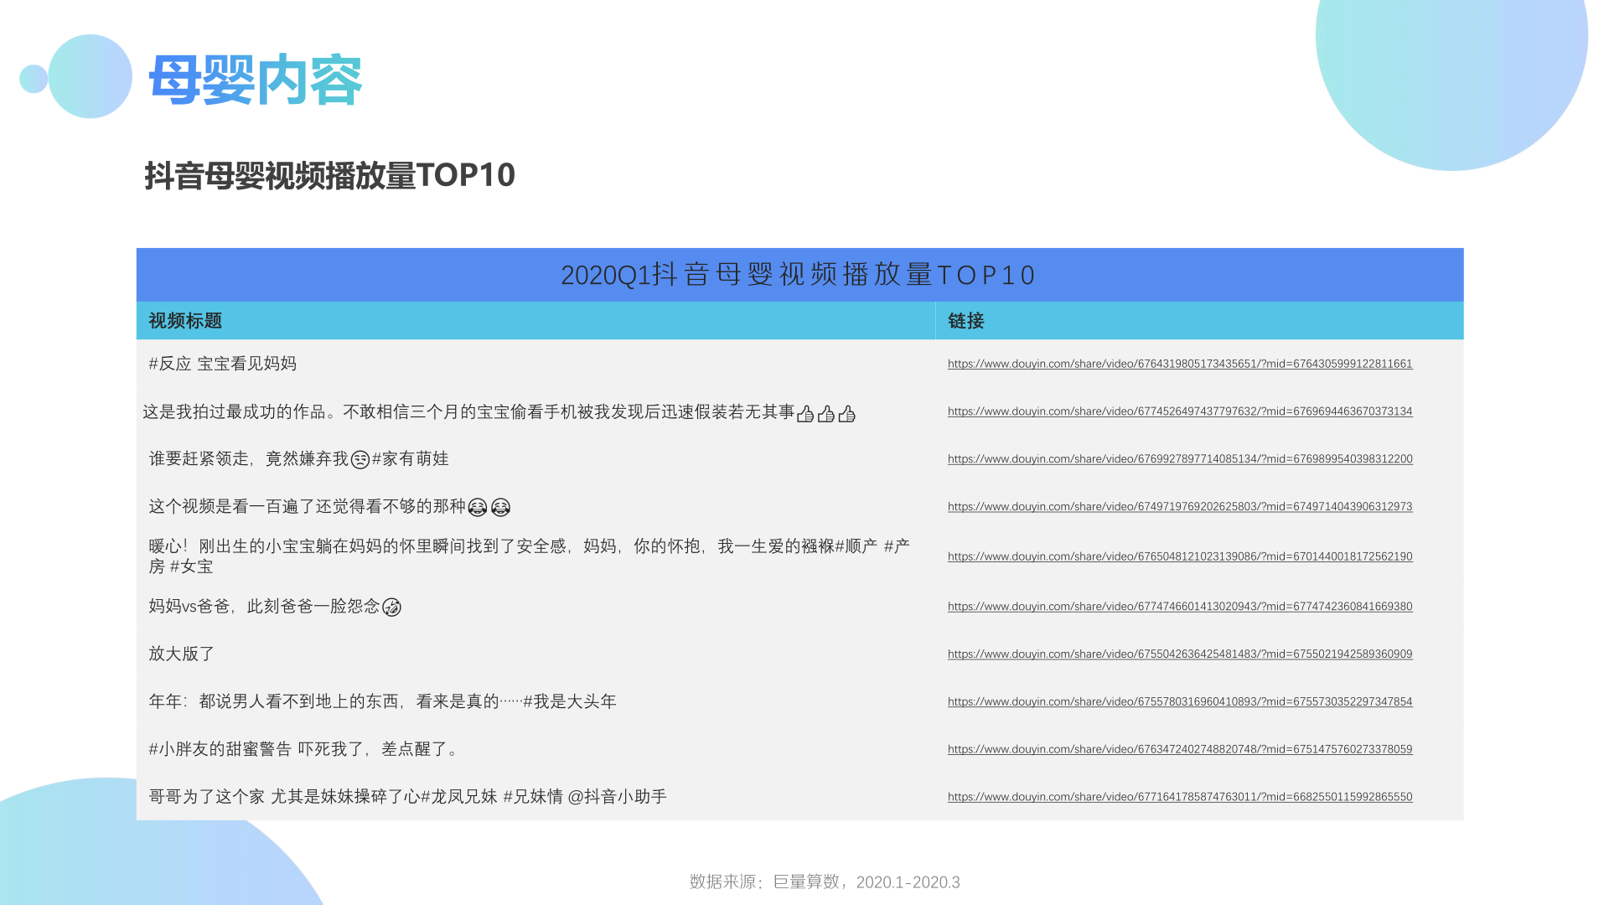The width and height of the screenshot is (1609, 905).
Task: Select the 妈妈vs爸爸，此刻爸爸一脸怨念 text
Action: tap(275, 607)
